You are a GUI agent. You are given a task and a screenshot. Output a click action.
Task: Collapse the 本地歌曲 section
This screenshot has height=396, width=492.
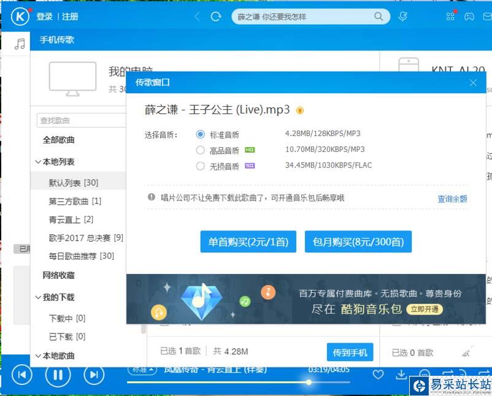point(38,356)
